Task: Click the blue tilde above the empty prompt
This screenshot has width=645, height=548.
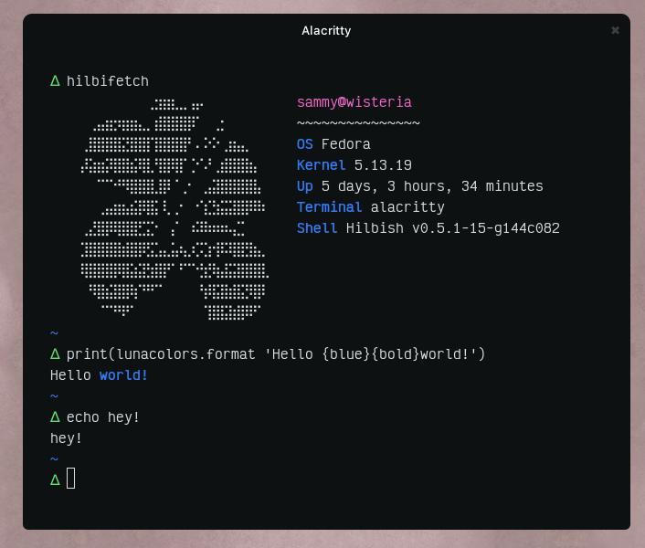Action: point(54,458)
